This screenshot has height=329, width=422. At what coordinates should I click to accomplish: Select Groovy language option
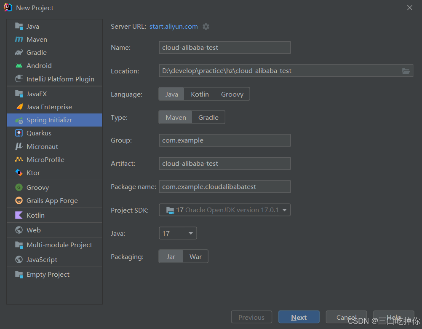click(232, 94)
